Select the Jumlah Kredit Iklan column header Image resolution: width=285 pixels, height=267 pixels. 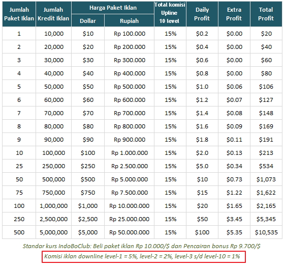(53, 14)
